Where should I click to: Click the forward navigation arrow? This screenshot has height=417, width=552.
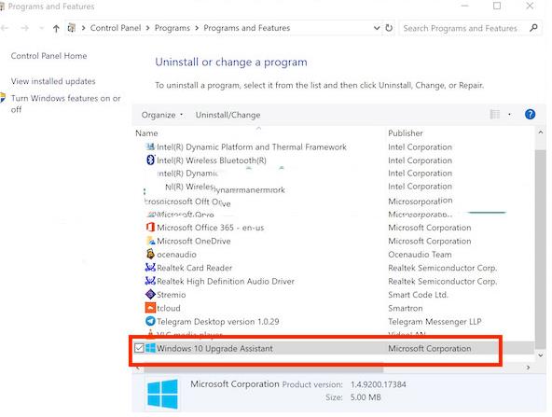pyautogui.click(x=24, y=28)
